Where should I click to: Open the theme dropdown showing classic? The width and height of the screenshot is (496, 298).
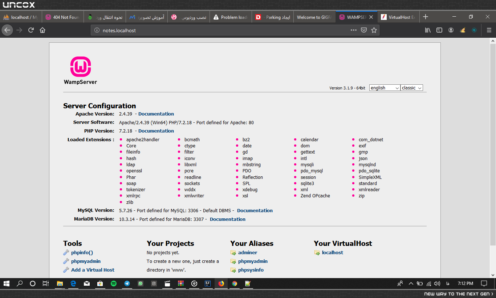pos(412,88)
